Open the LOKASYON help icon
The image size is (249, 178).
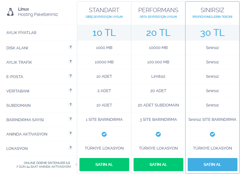tap(70, 148)
